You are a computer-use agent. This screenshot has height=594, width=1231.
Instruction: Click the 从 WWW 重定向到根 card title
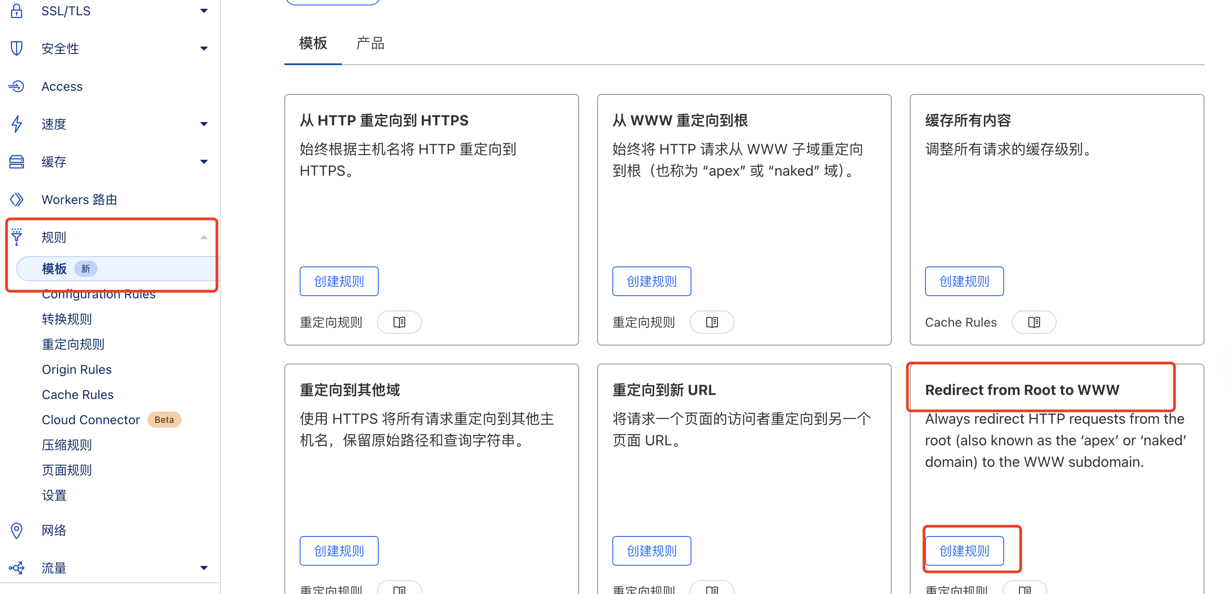click(x=680, y=120)
